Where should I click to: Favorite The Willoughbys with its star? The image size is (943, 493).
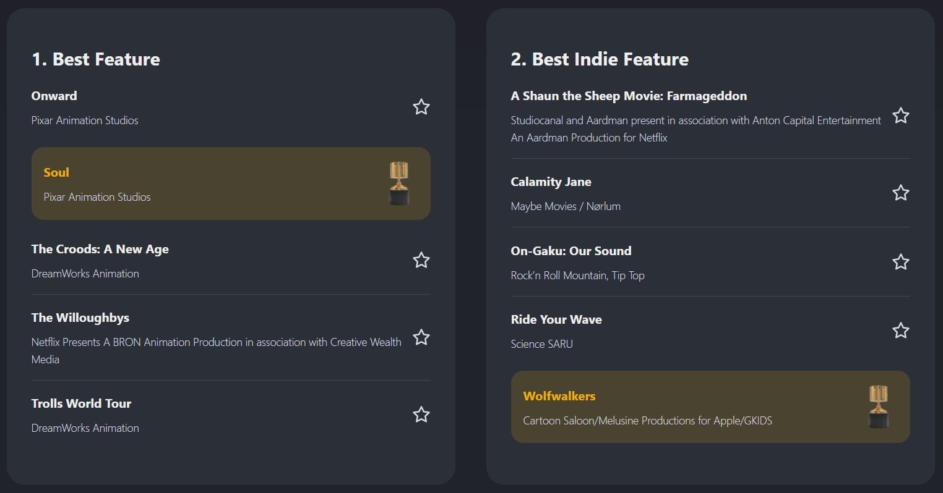421,337
